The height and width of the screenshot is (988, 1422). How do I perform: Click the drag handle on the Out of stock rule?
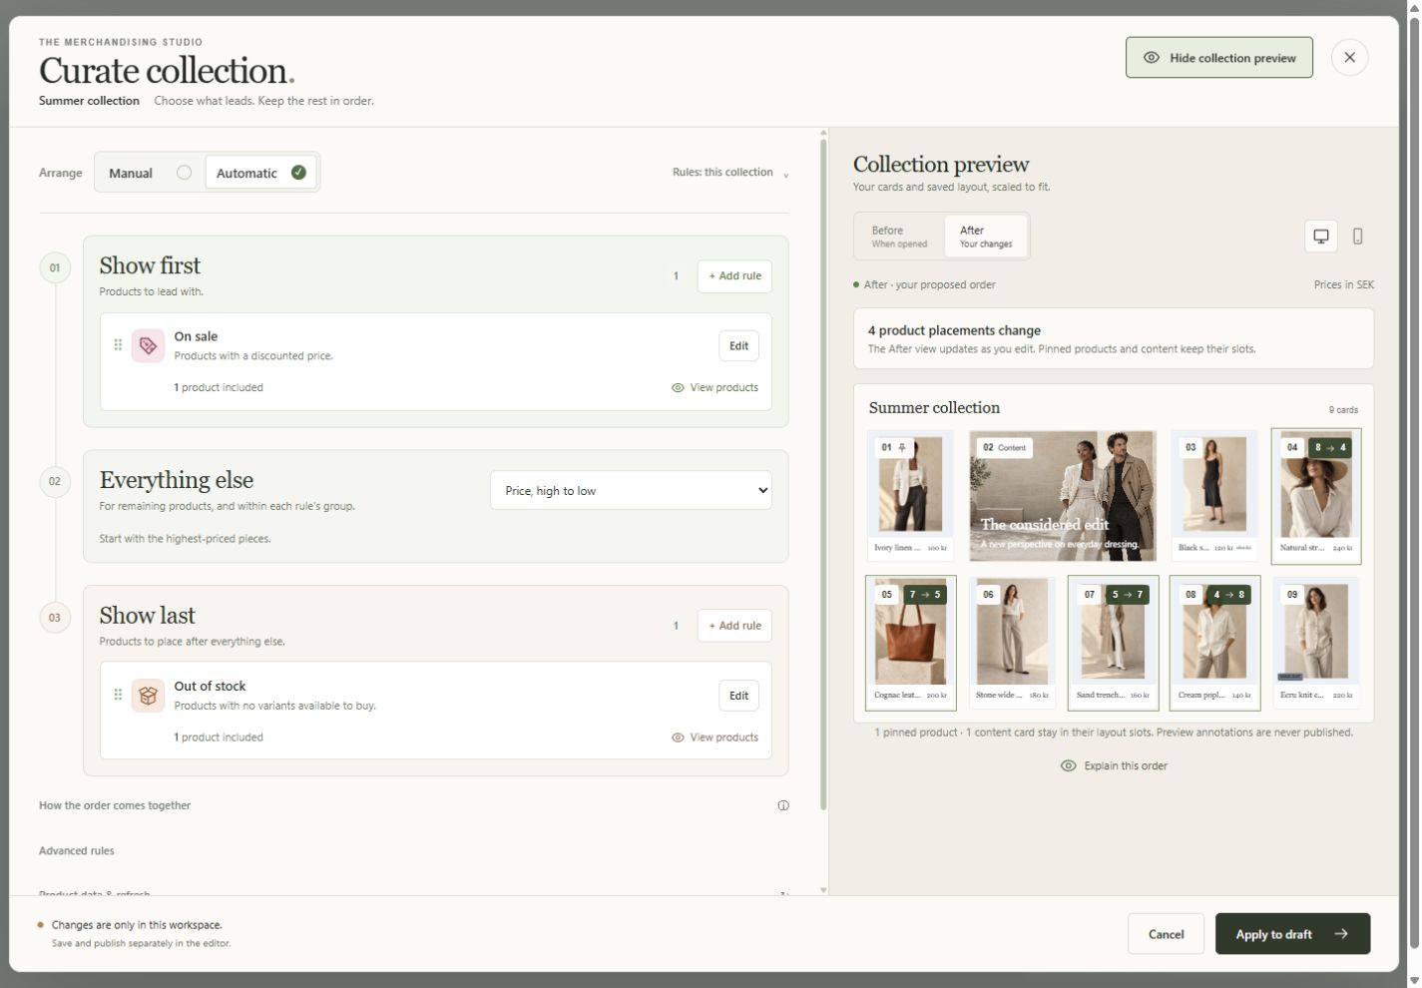point(118,695)
